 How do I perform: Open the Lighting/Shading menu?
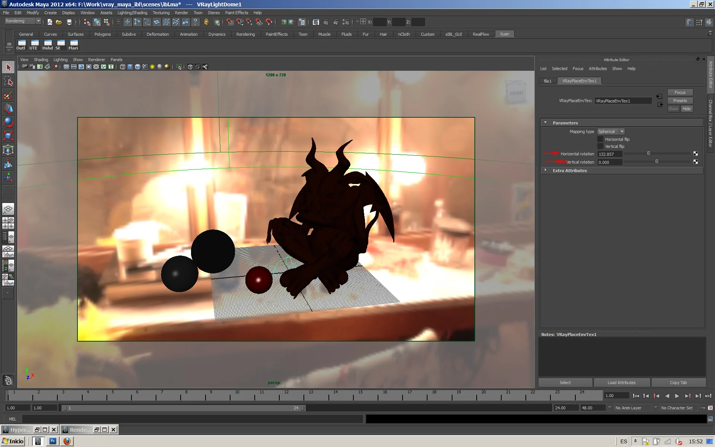(132, 13)
